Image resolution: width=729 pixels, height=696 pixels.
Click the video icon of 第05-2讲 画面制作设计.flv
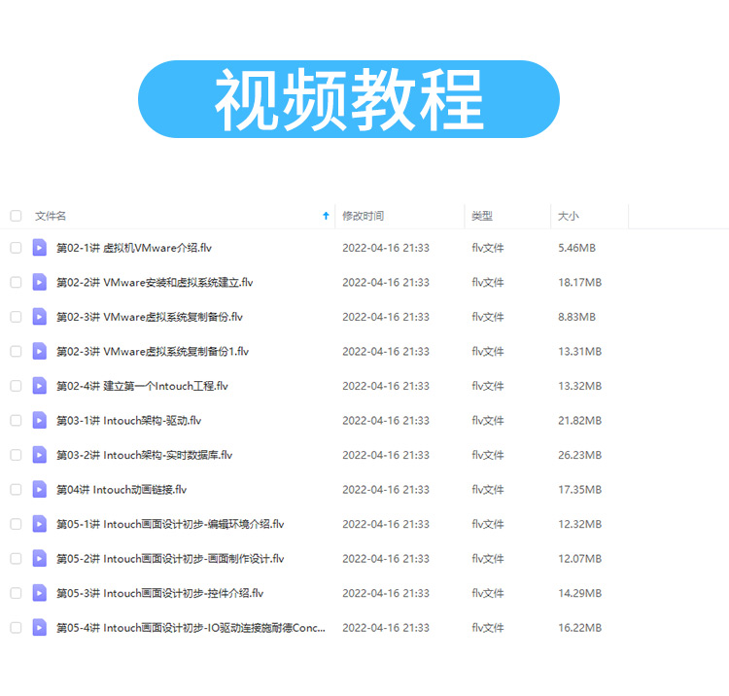(40, 558)
